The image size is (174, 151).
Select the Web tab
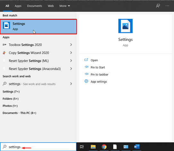point(51,6)
